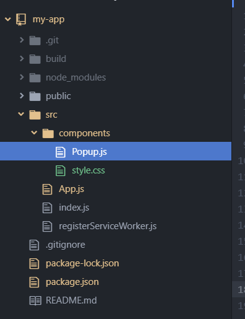
Task: Click the index.js file icon
Action: [47, 208]
